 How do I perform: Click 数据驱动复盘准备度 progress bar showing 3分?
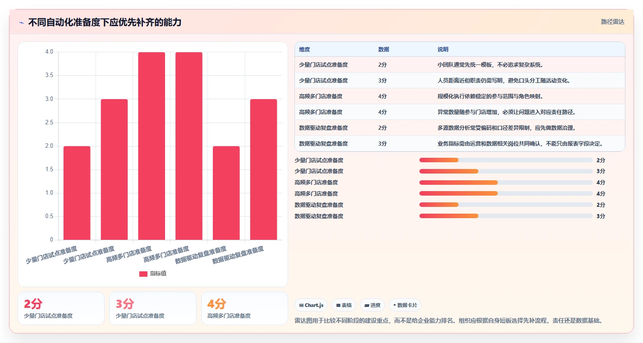coord(506,216)
